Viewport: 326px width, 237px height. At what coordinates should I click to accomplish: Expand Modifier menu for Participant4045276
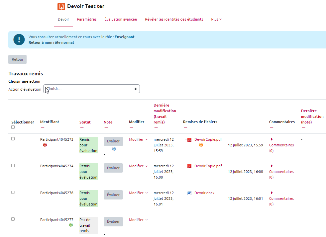point(138,193)
